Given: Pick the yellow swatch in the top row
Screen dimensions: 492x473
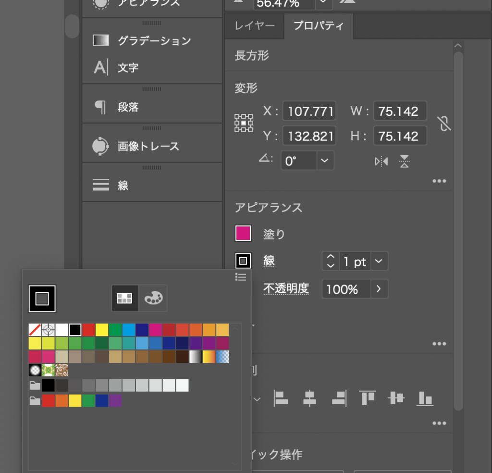Looking at the screenshot, I should pyautogui.click(x=101, y=330).
